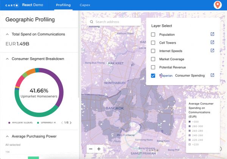The image size is (227, 159).
Task: Open Internet Speeds layer external link icon
Action: (x=212, y=51)
